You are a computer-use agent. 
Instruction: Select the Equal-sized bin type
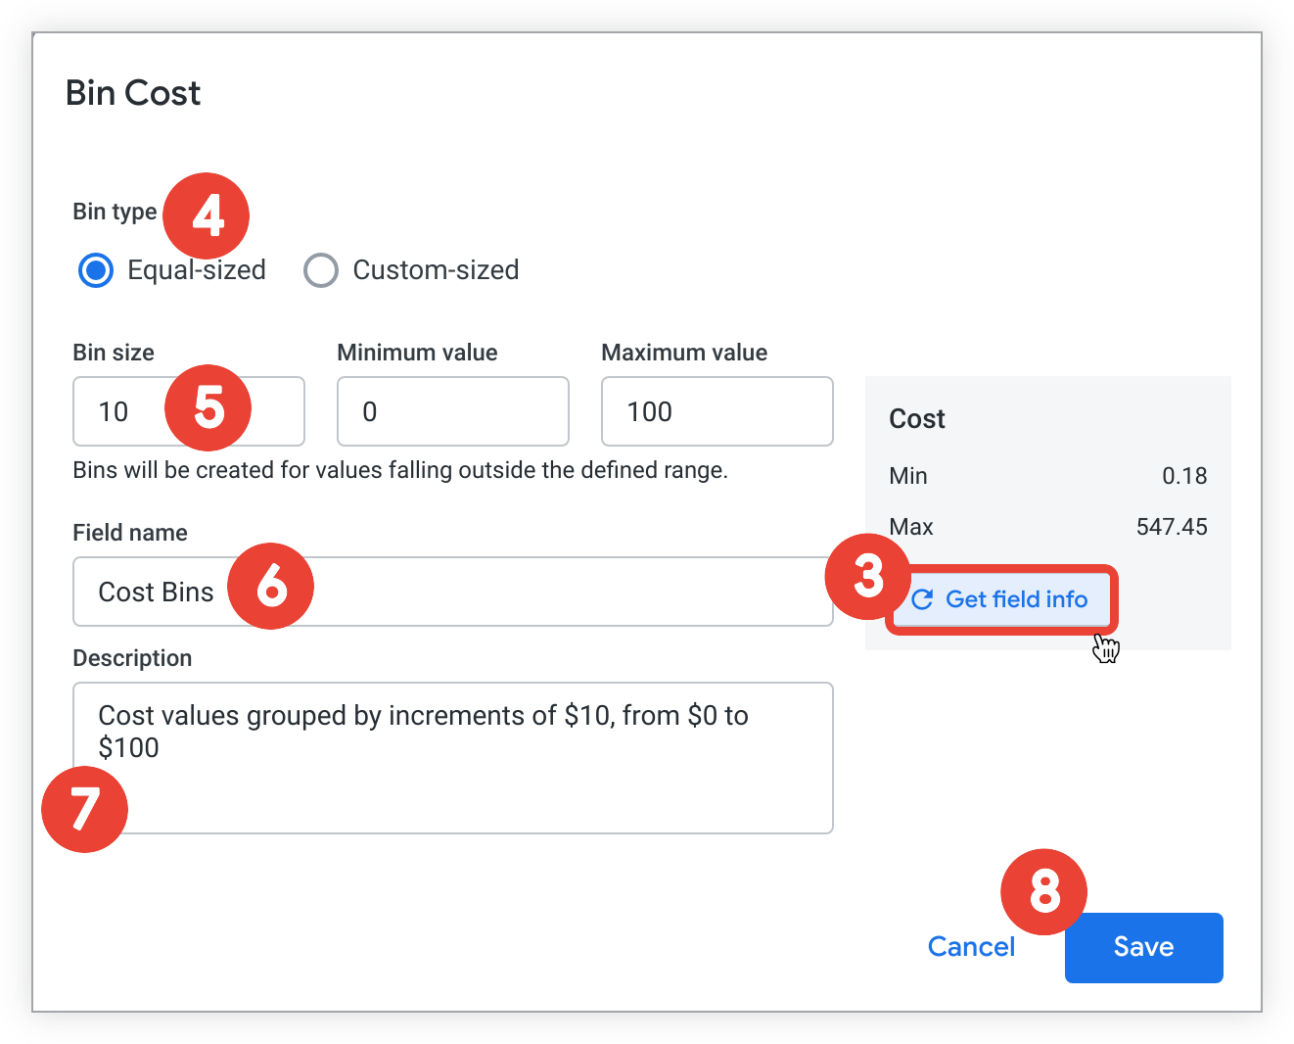point(96,270)
